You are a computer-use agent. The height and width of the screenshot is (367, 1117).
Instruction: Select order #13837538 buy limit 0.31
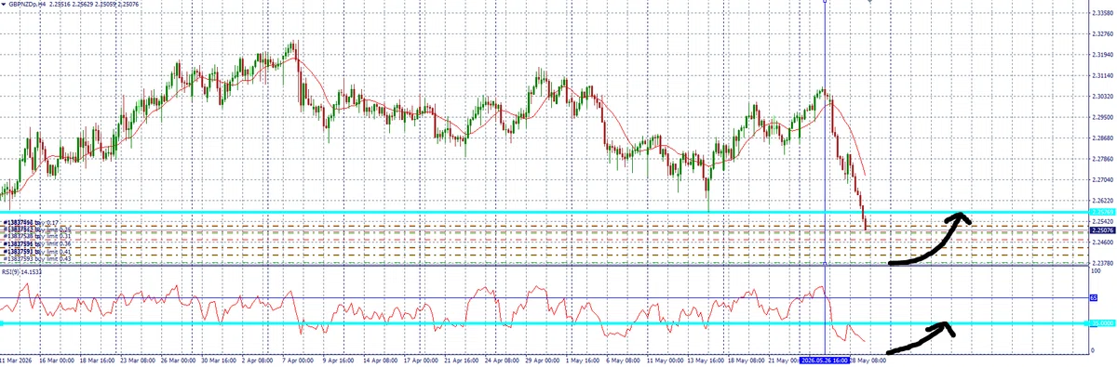[37, 236]
